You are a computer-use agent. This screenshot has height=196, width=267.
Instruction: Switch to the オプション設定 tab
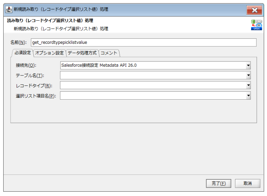click(49, 53)
